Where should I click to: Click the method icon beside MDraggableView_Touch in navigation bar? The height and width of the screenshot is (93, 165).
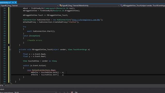[x=121, y=6]
